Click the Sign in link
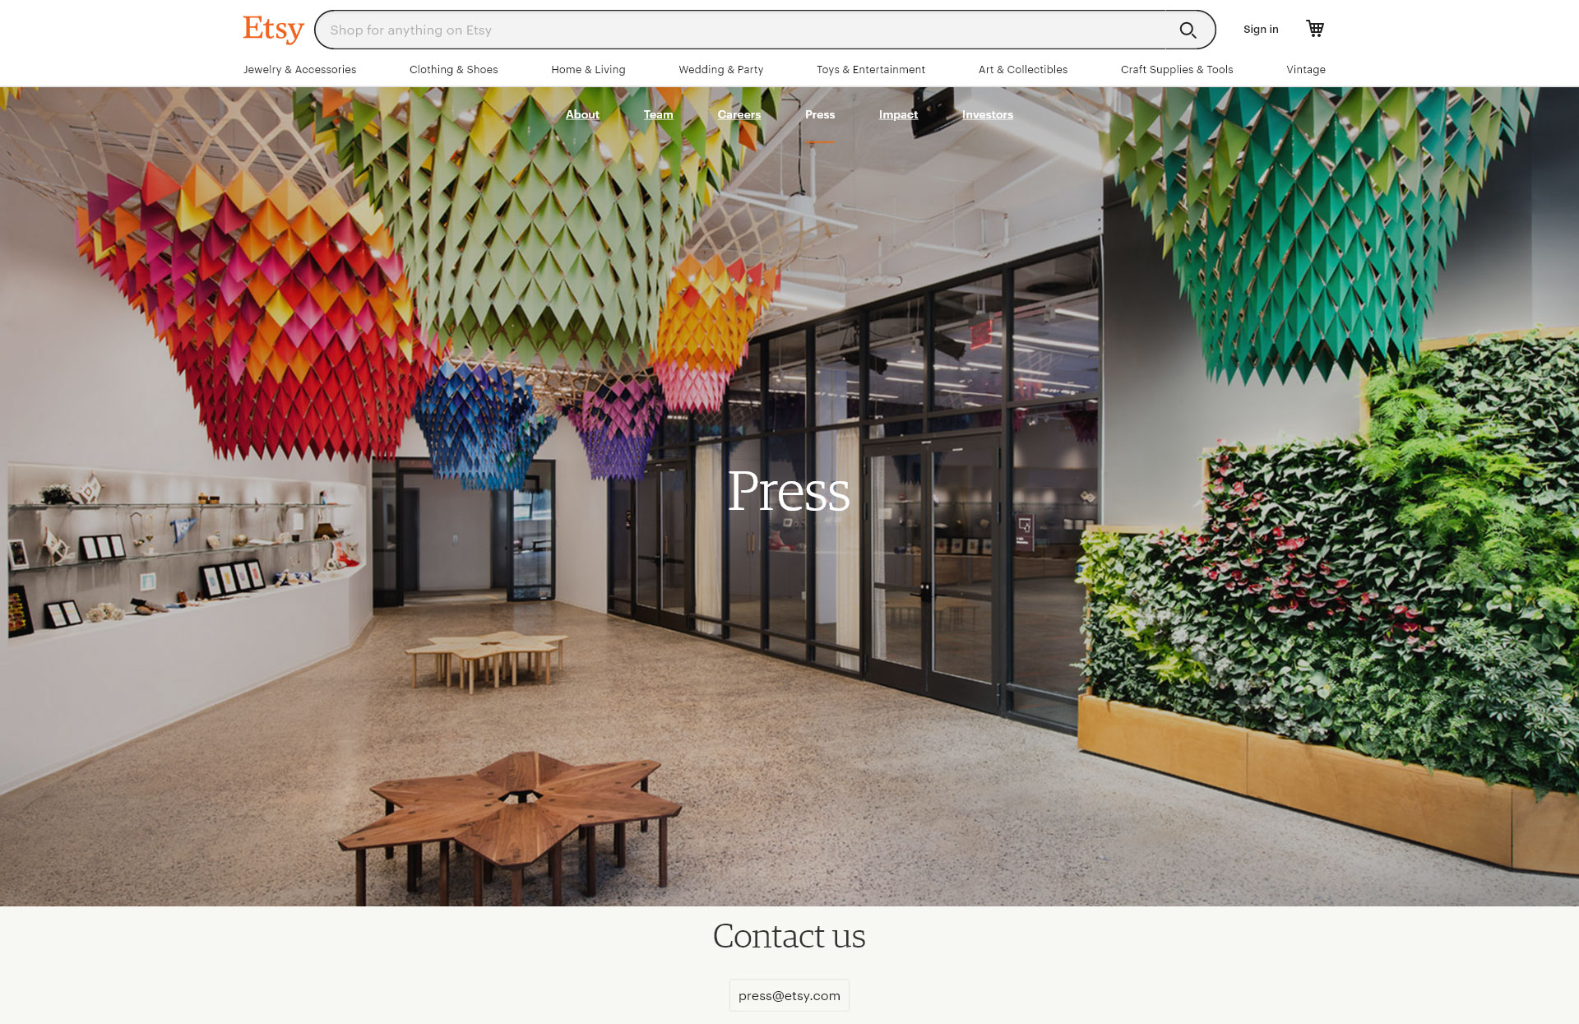1579x1024 pixels. tap(1261, 30)
